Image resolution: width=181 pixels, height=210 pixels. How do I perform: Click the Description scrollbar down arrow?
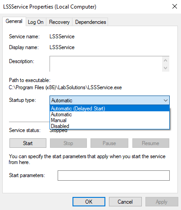coord(166,68)
